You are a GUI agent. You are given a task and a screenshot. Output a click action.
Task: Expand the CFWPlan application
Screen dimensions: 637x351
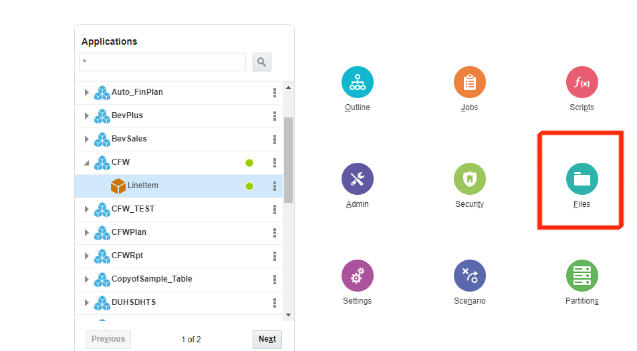click(x=86, y=233)
